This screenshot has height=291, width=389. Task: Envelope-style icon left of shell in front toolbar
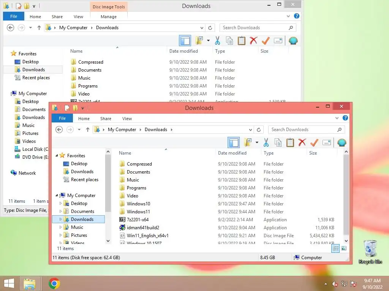327,142
